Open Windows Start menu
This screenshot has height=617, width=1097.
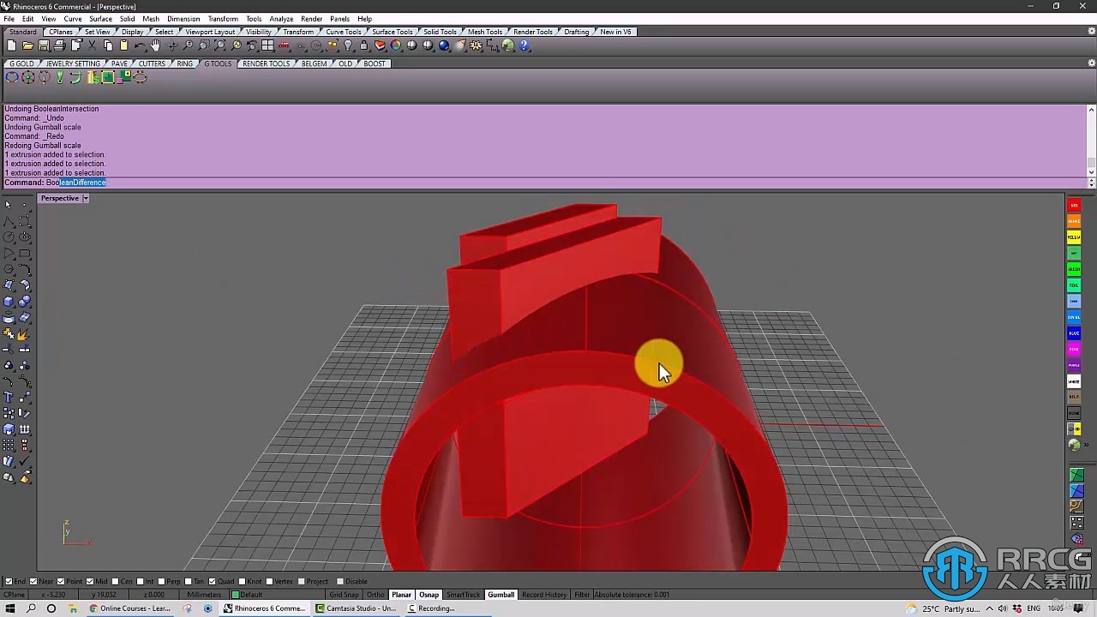10,608
